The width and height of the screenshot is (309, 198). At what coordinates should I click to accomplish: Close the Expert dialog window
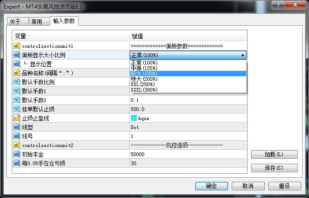tap(295, 5)
